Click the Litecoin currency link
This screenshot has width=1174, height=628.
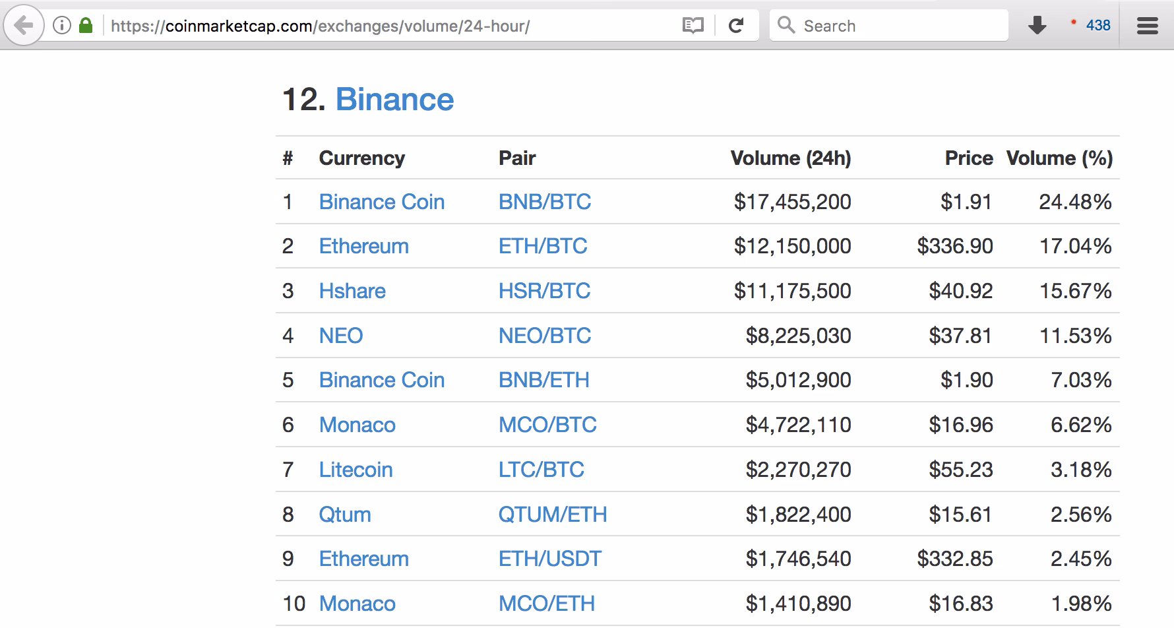(355, 470)
